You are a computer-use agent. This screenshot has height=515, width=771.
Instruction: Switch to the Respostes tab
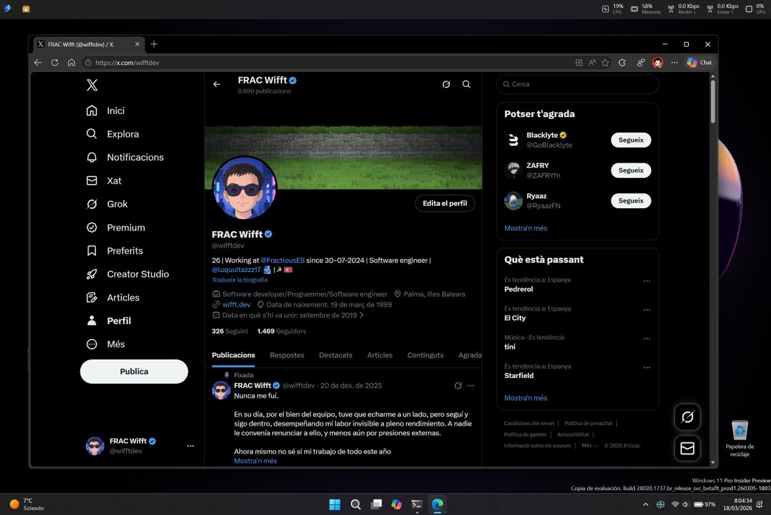[x=287, y=355]
